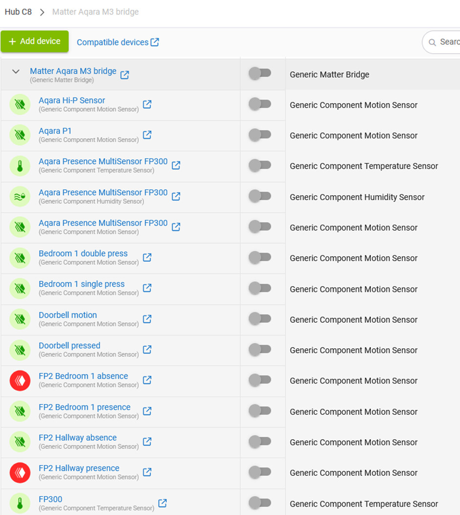This screenshot has height=515, width=460.
Task: Click the motion icon for FP2 Hallway absence
Action: [x=20, y=442]
